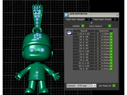
Task: Select the .76 X 1.00 size cell
Action: point(83,51)
